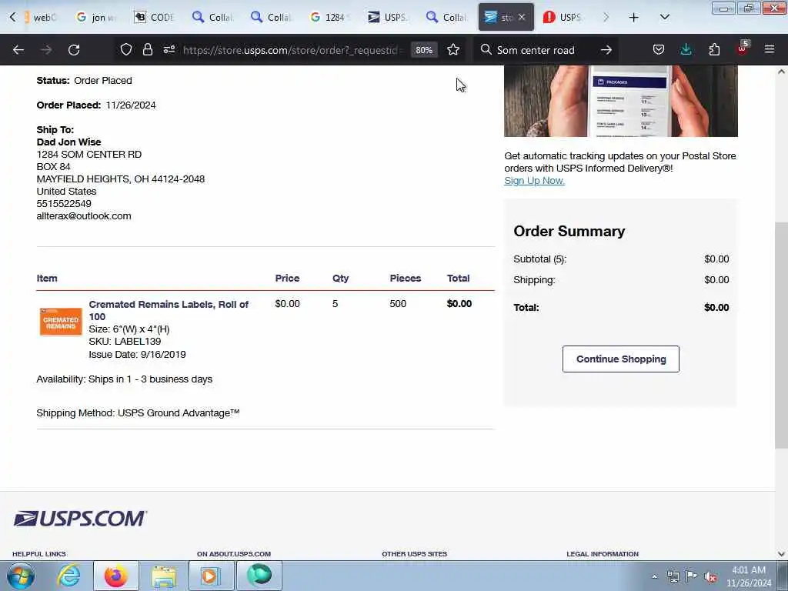Click the URL address field

294,50
